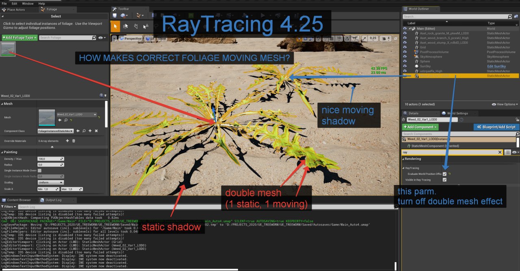Click the toolbar Modes foliage icon
The image size is (520, 271).
coord(140,15)
